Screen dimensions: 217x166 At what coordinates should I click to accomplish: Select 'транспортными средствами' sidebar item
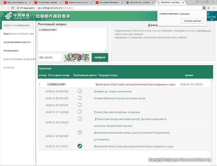(x=19, y=59)
